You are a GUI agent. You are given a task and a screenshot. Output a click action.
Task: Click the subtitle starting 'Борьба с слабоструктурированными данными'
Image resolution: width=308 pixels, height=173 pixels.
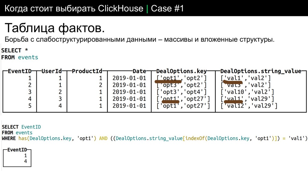pos(140,39)
